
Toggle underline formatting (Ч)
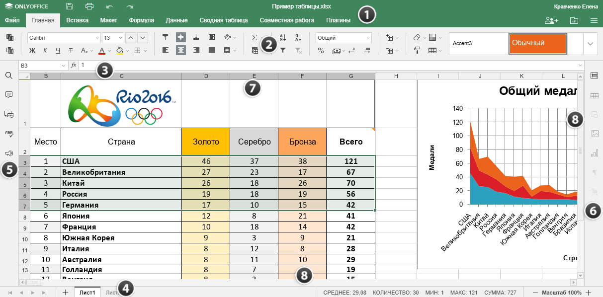(x=58, y=50)
